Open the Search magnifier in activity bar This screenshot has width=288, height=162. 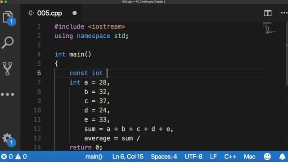(8, 42)
